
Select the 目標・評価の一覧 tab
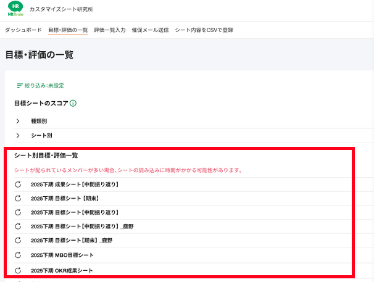pyautogui.click(x=68, y=30)
